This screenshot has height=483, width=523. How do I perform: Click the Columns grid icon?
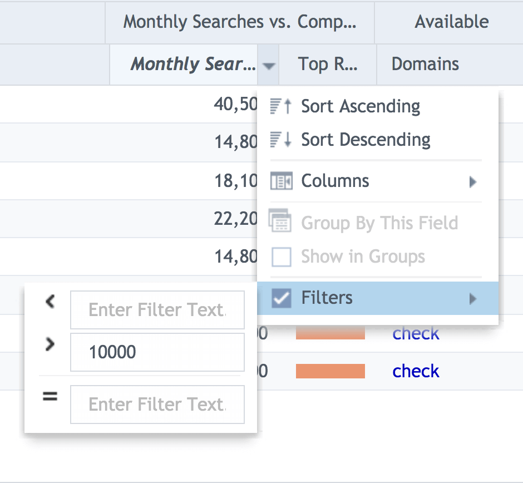point(281,181)
